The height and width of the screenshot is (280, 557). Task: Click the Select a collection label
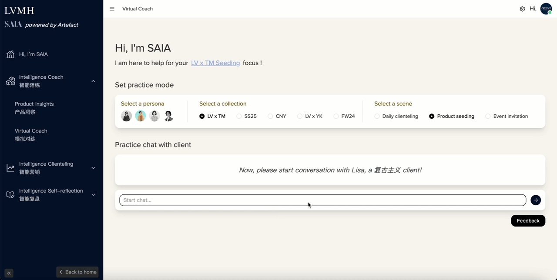223,103
